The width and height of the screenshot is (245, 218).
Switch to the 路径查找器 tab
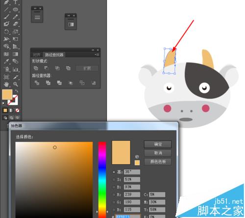[x=54, y=55]
